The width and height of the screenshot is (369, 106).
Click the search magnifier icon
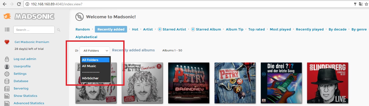coord(59,30)
